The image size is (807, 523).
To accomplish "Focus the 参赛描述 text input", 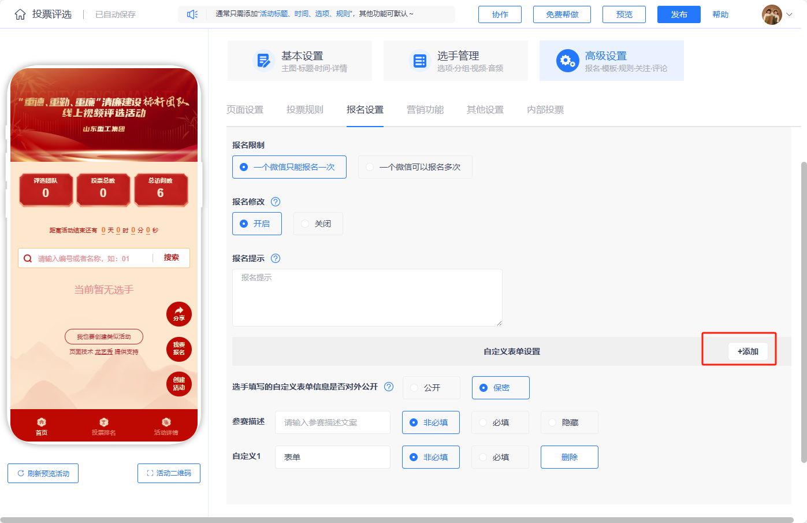I will click(333, 422).
